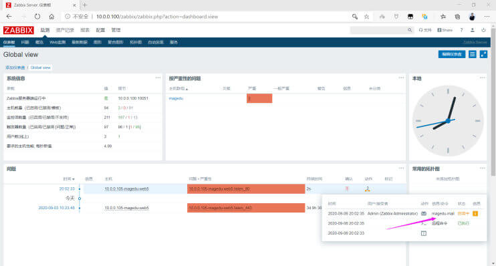Select the Web监测 submenu tab
The width and height of the screenshot is (496, 266).
pyautogui.click(x=57, y=42)
